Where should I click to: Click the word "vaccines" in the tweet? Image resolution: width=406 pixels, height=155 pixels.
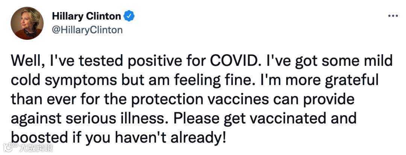pos(242,99)
